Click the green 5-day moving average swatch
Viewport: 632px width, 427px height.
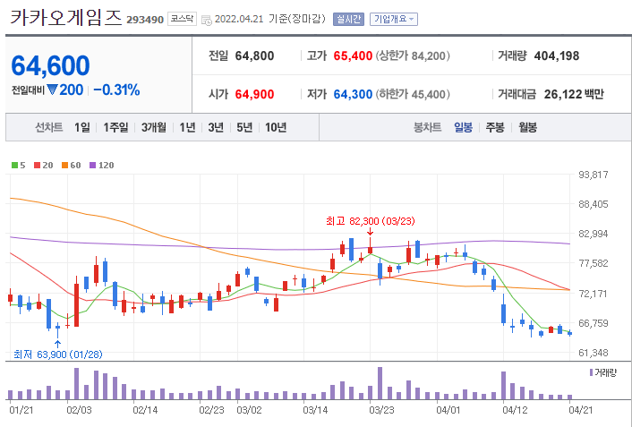15,166
